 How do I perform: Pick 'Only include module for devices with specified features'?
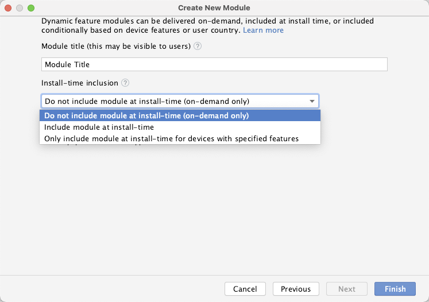(x=171, y=138)
